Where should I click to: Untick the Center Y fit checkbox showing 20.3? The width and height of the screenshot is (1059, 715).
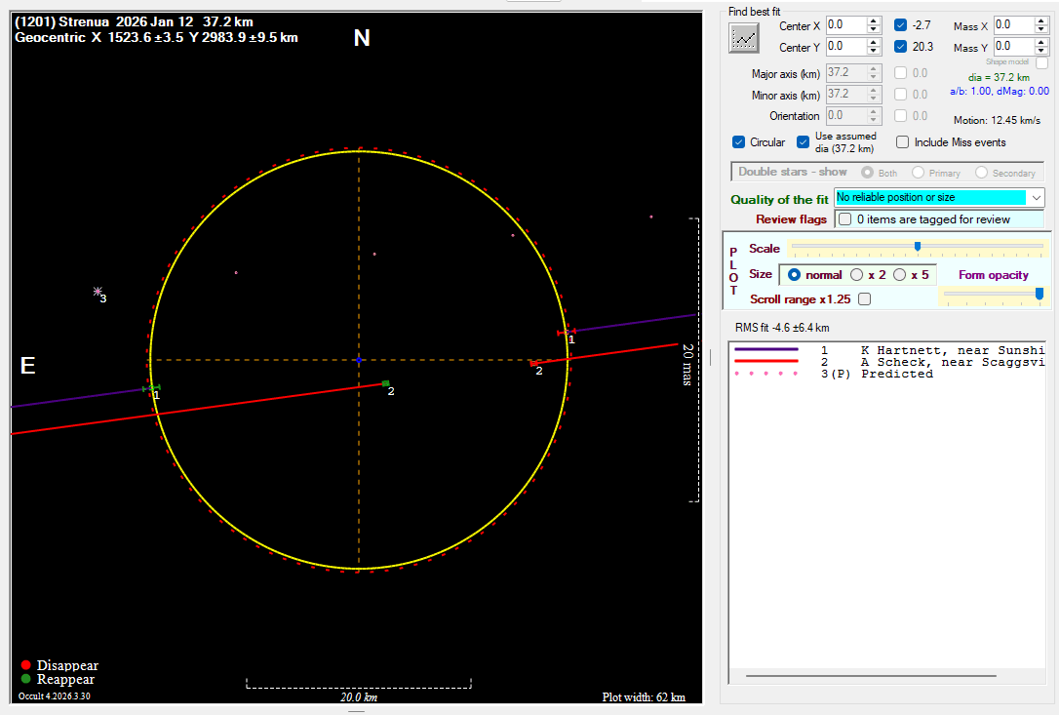tap(901, 47)
